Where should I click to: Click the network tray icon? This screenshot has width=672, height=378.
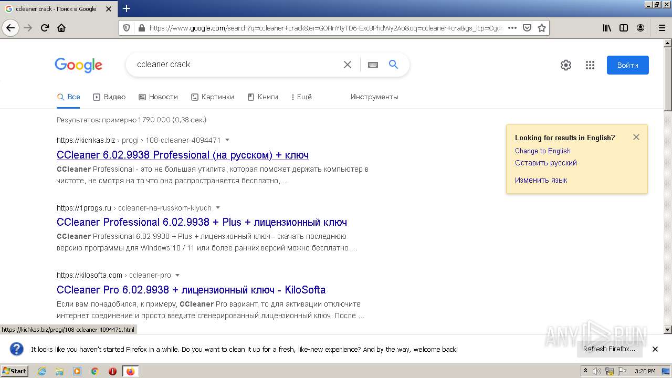[x=609, y=371]
